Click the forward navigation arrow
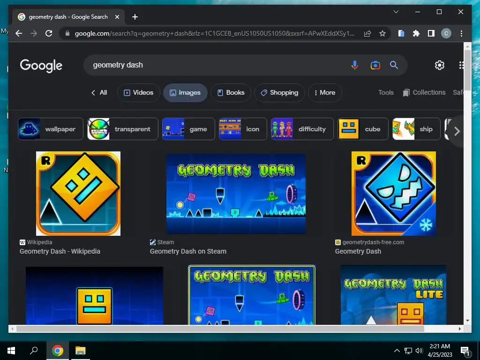Viewport: 480px width, 360px height. coord(34,33)
